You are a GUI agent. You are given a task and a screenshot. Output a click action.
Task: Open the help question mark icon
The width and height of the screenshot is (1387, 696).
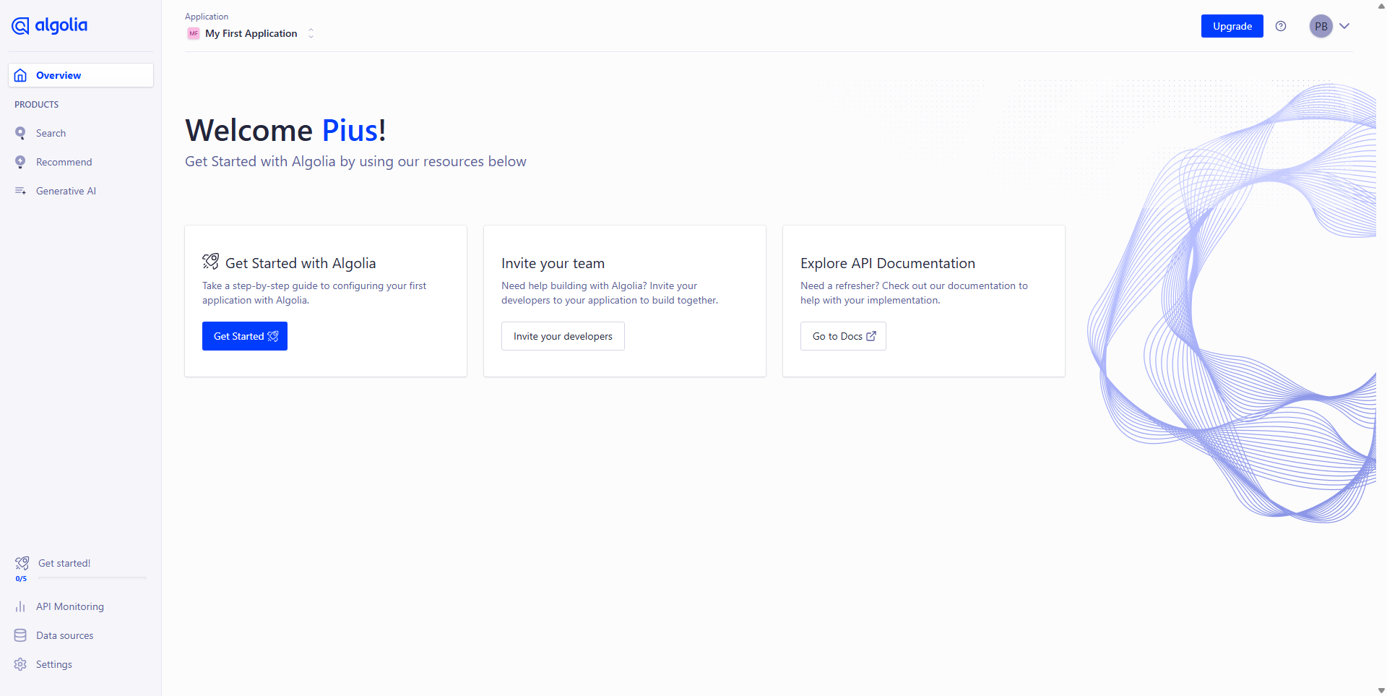[x=1281, y=26]
